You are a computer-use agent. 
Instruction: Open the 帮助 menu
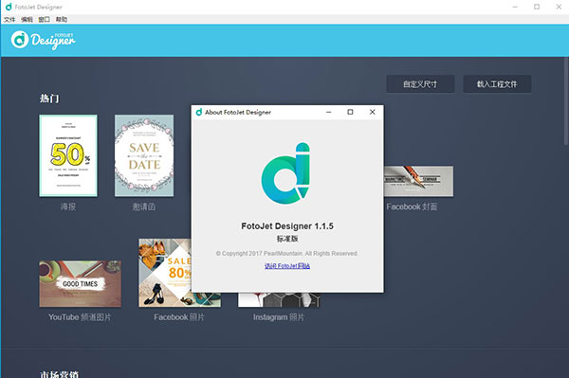(62, 20)
